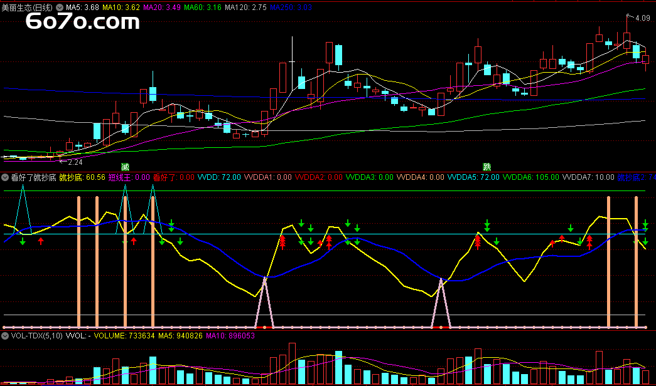Screen dimensions: 656x386
Task: Click the green 跌 marker icon
Action: point(487,167)
